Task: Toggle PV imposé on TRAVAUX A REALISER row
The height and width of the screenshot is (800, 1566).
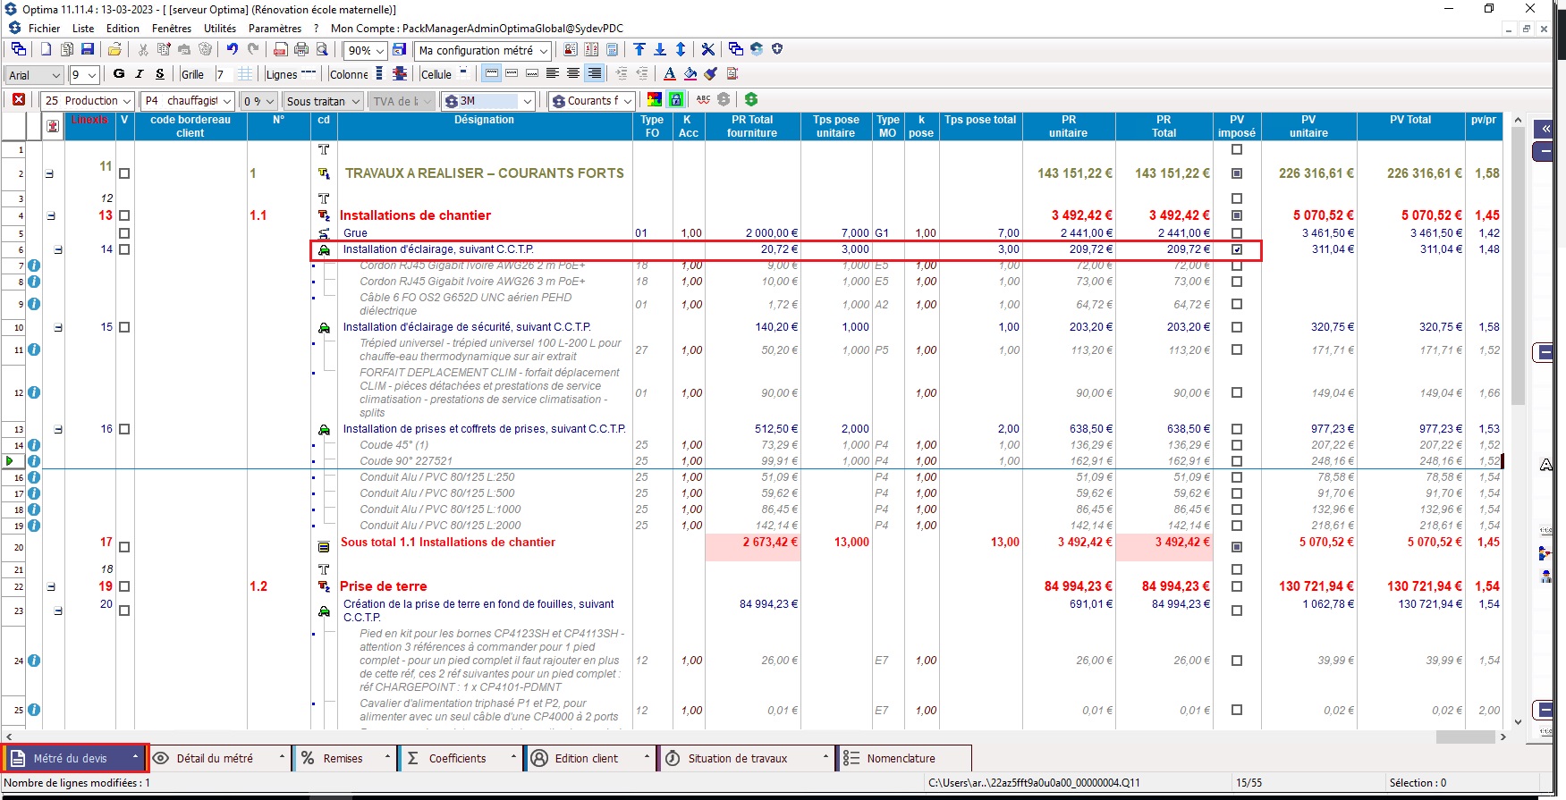Action: coord(1237,173)
